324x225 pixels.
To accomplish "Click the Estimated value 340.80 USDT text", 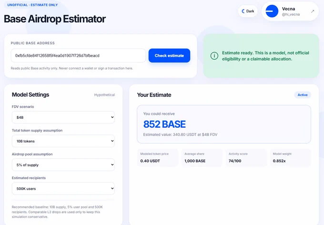I will 180,134.
